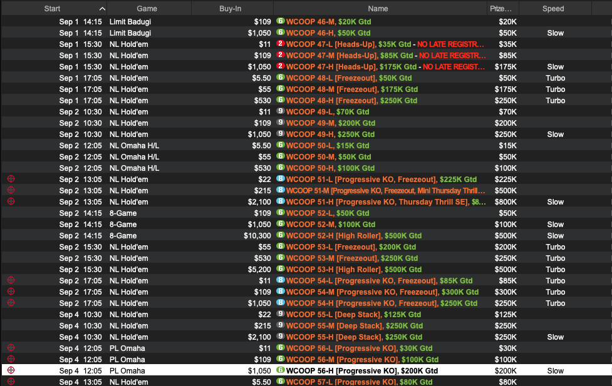Click the knockout target icon for WCOOP 51-L
The width and height of the screenshot is (612, 386).
(x=11, y=179)
